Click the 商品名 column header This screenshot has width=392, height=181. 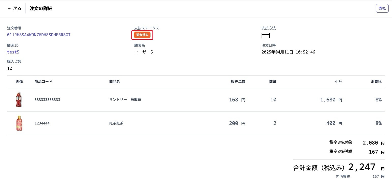pos(114,82)
